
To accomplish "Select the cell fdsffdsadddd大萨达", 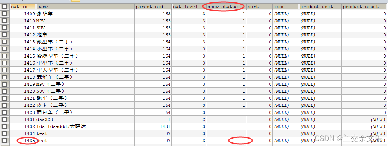I will (85, 126).
